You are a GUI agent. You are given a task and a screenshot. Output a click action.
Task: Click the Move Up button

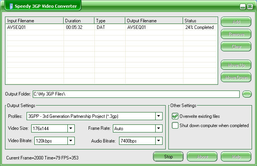(x=236, y=65)
